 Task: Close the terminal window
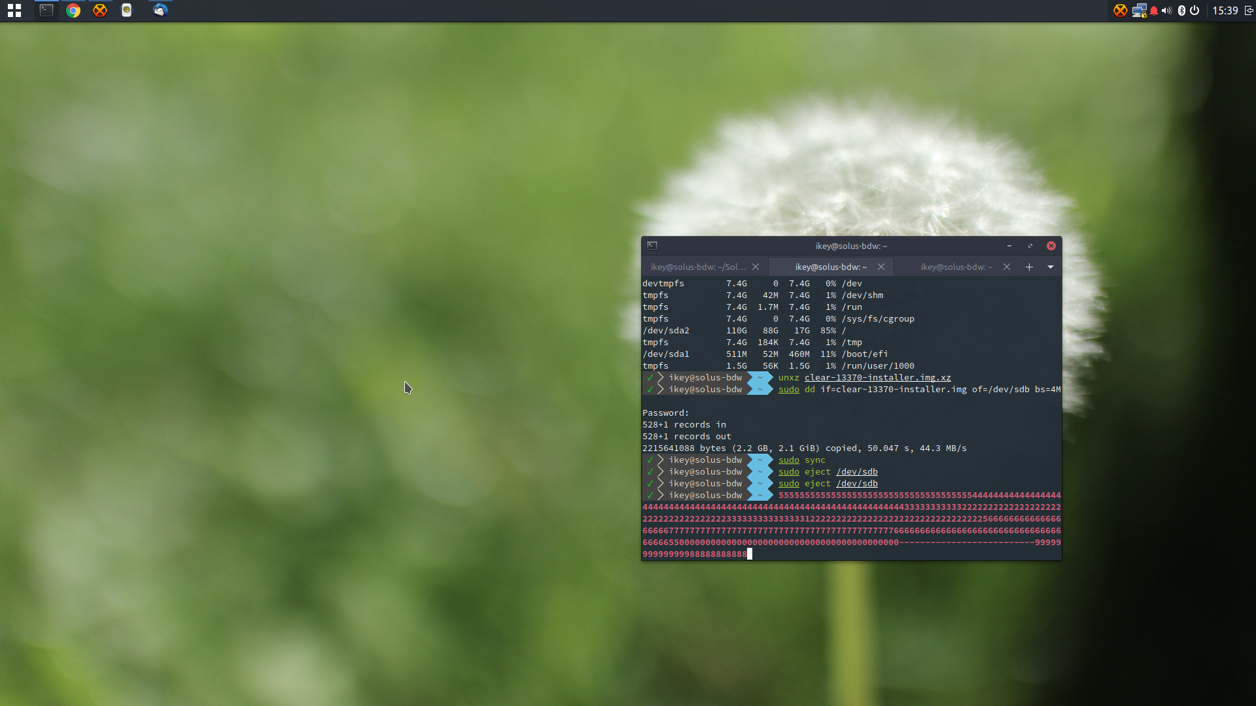tap(1051, 246)
